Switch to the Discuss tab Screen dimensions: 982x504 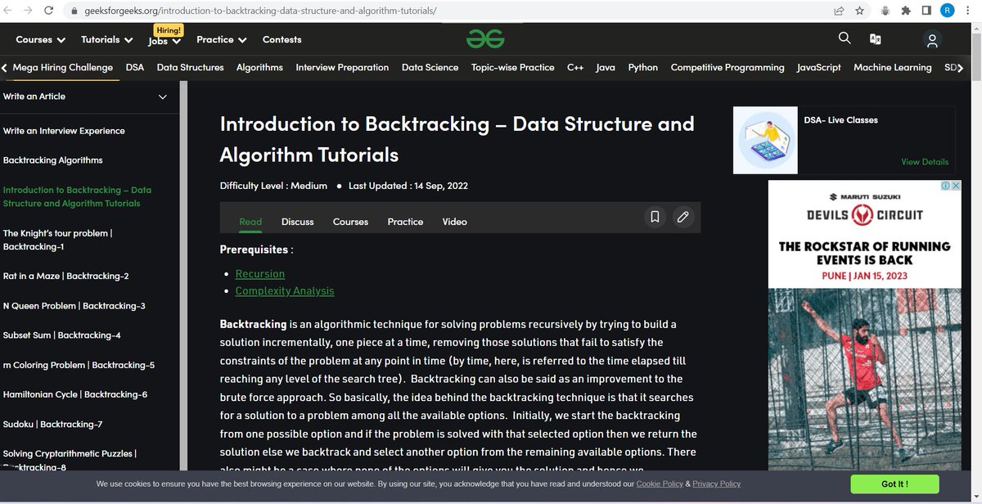(x=298, y=222)
